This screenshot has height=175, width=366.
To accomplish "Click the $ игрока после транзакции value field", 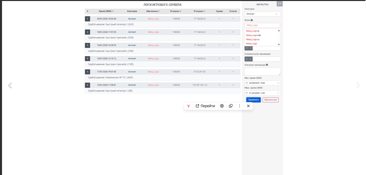I will [266, 59].
